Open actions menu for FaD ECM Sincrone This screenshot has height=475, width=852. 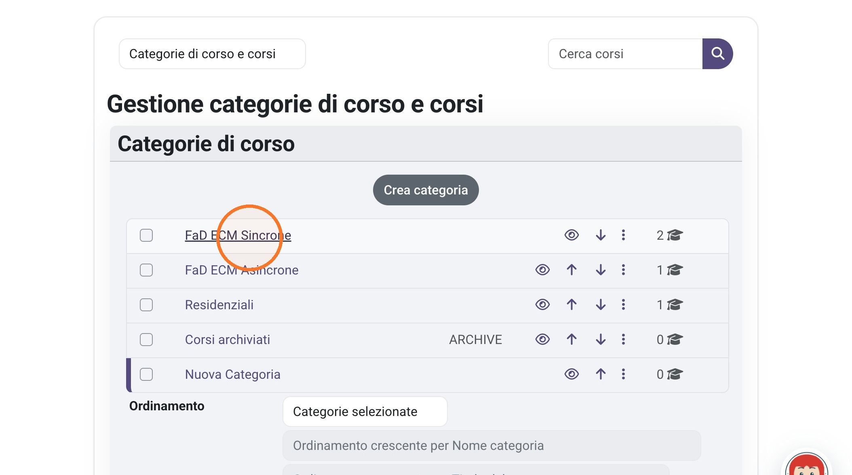623,235
